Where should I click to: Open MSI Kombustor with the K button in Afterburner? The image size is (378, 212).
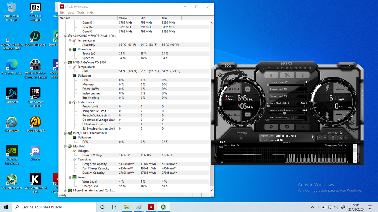tap(271, 75)
